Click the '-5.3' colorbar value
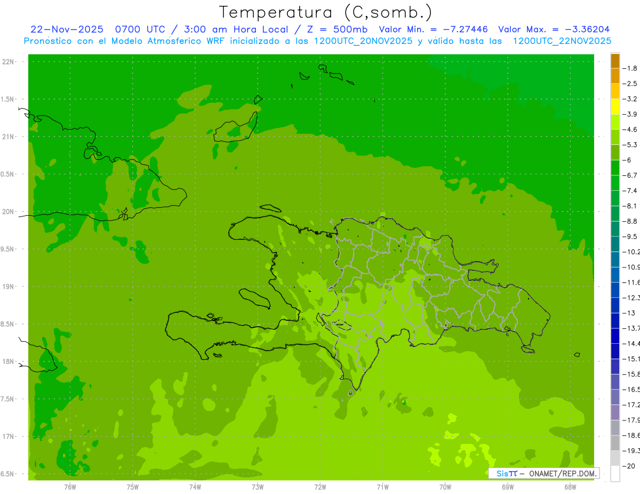The width and height of the screenshot is (640, 494). (630, 144)
